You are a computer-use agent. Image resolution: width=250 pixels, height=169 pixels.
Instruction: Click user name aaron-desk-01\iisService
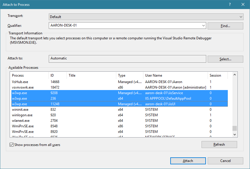pos(164,93)
